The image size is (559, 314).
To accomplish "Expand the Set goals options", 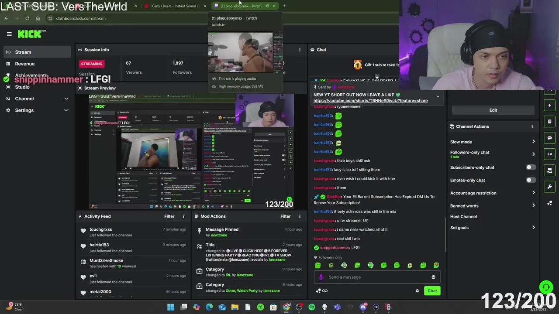I will tap(493, 228).
